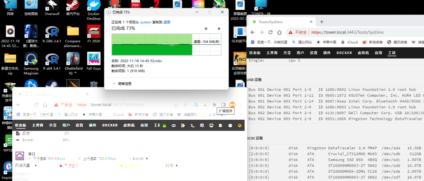Open the 网络流量 dropdown in Dashboard

click(x=26, y=165)
